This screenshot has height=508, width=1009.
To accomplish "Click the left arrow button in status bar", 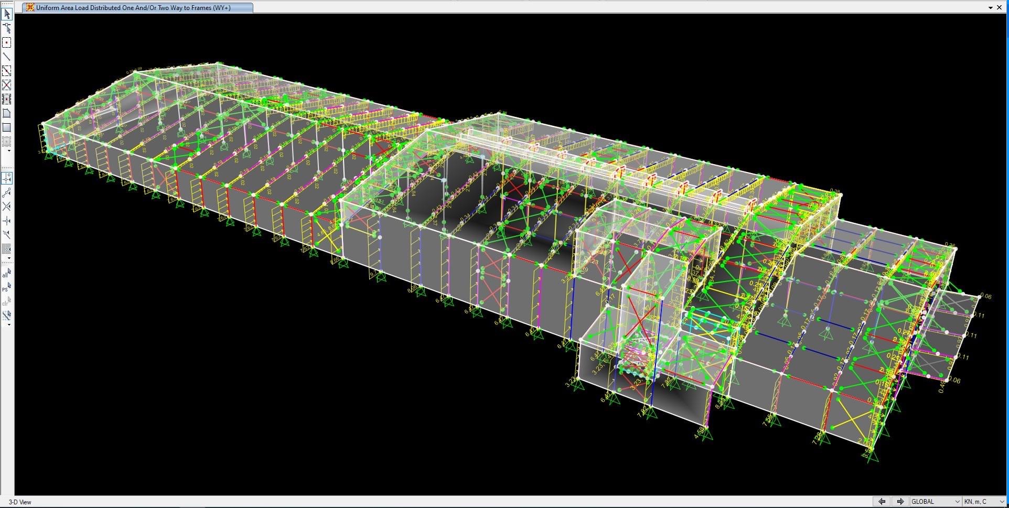I will pyautogui.click(x=882, y=502).
